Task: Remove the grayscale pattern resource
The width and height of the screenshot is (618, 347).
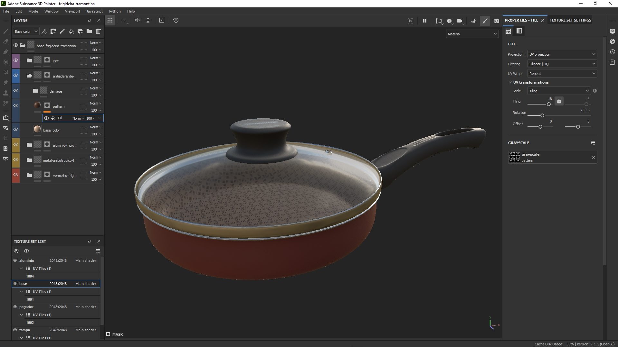Action: pos(593,157)
